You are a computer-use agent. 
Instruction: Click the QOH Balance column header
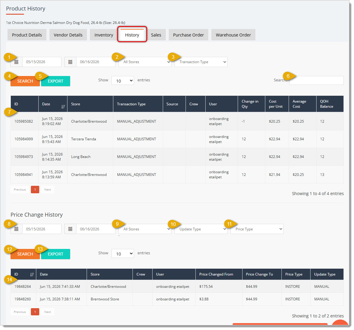[330, 104]
